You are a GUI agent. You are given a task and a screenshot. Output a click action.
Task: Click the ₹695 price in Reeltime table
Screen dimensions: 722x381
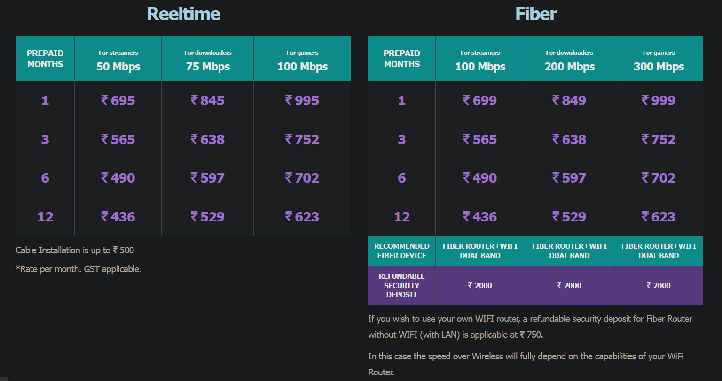pyautogui.click(x=118, y=100)
